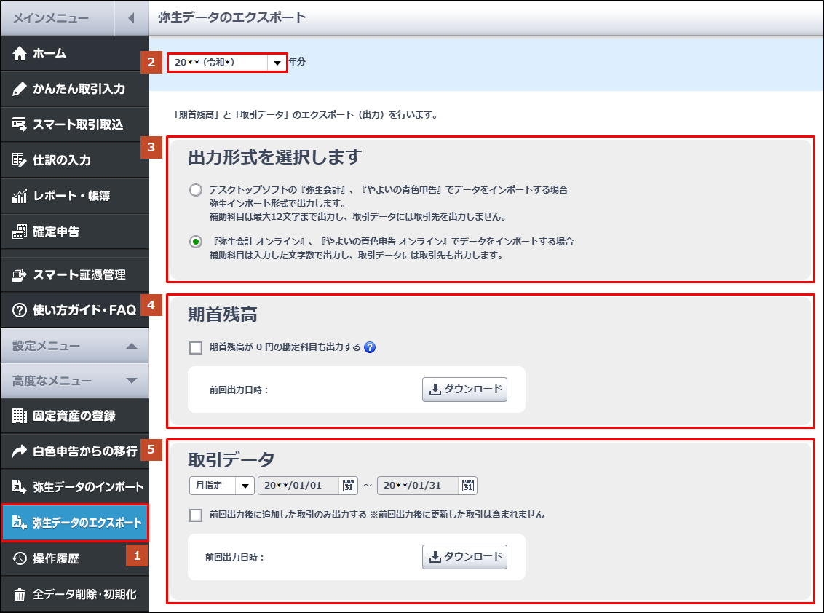The image size is (824, 613).
Task: Open calendar picker for end date
Action: point(468,486)
